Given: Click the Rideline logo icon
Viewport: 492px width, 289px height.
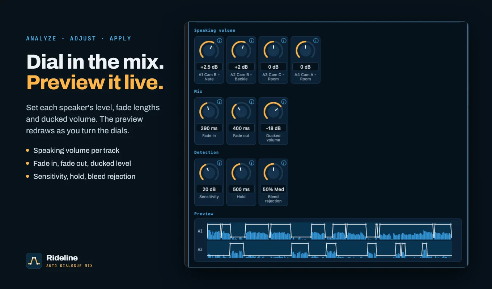Looking at the screenshot, I should [x=34, y=261].
